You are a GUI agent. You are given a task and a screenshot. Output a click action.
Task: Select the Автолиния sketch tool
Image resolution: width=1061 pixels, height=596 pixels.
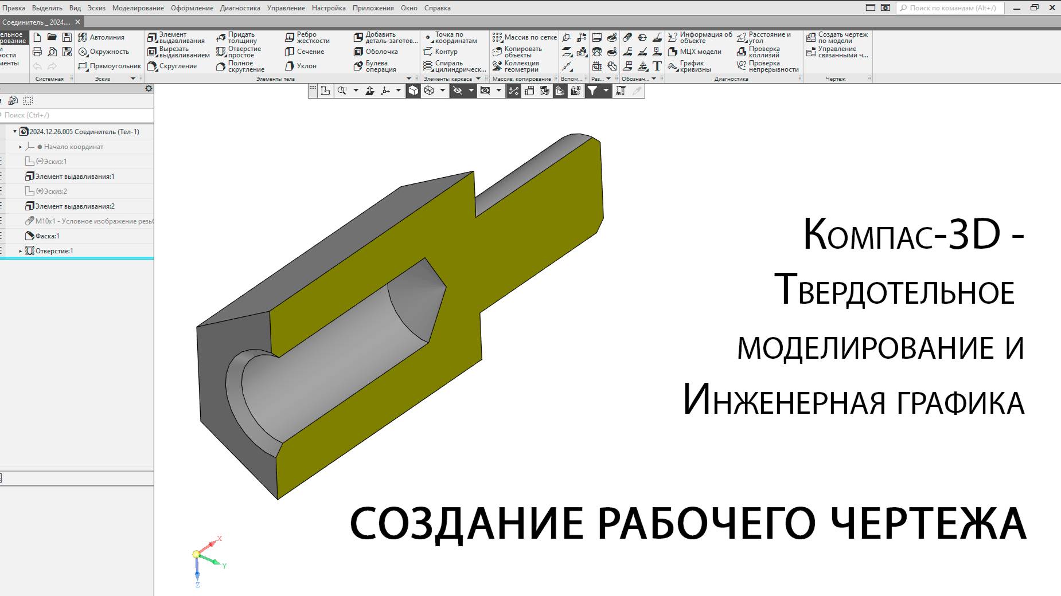click(x=102, y=37)
